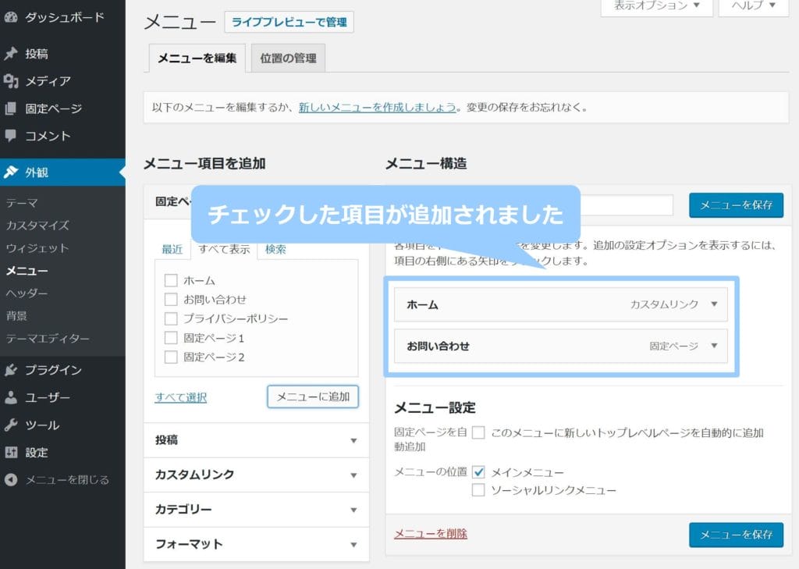The image size is (799, 569).
Task: Click the Dashboard gauge icon in sidebar
Action: tap(11, 16)
